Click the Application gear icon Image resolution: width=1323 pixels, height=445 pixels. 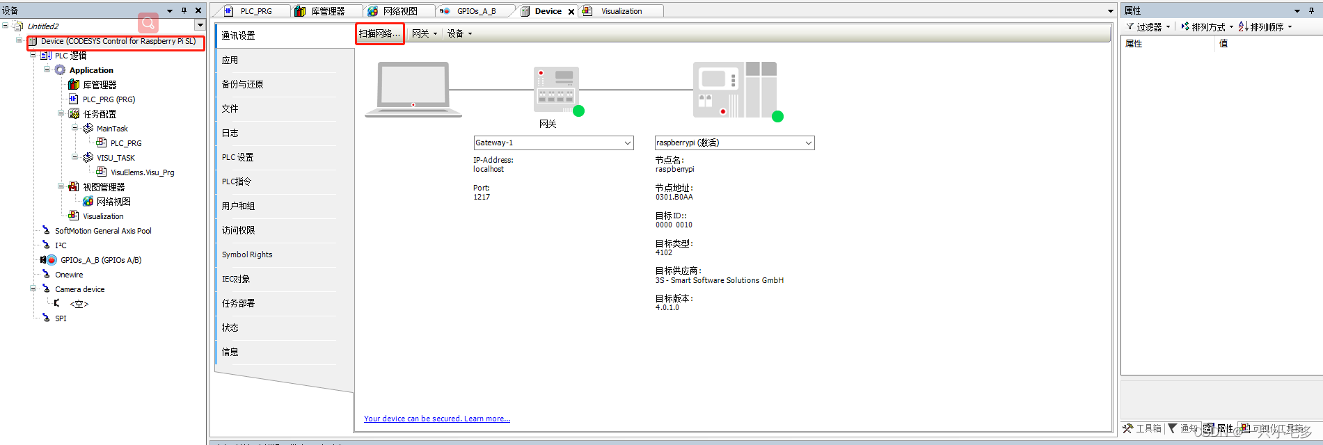[61, 70]
